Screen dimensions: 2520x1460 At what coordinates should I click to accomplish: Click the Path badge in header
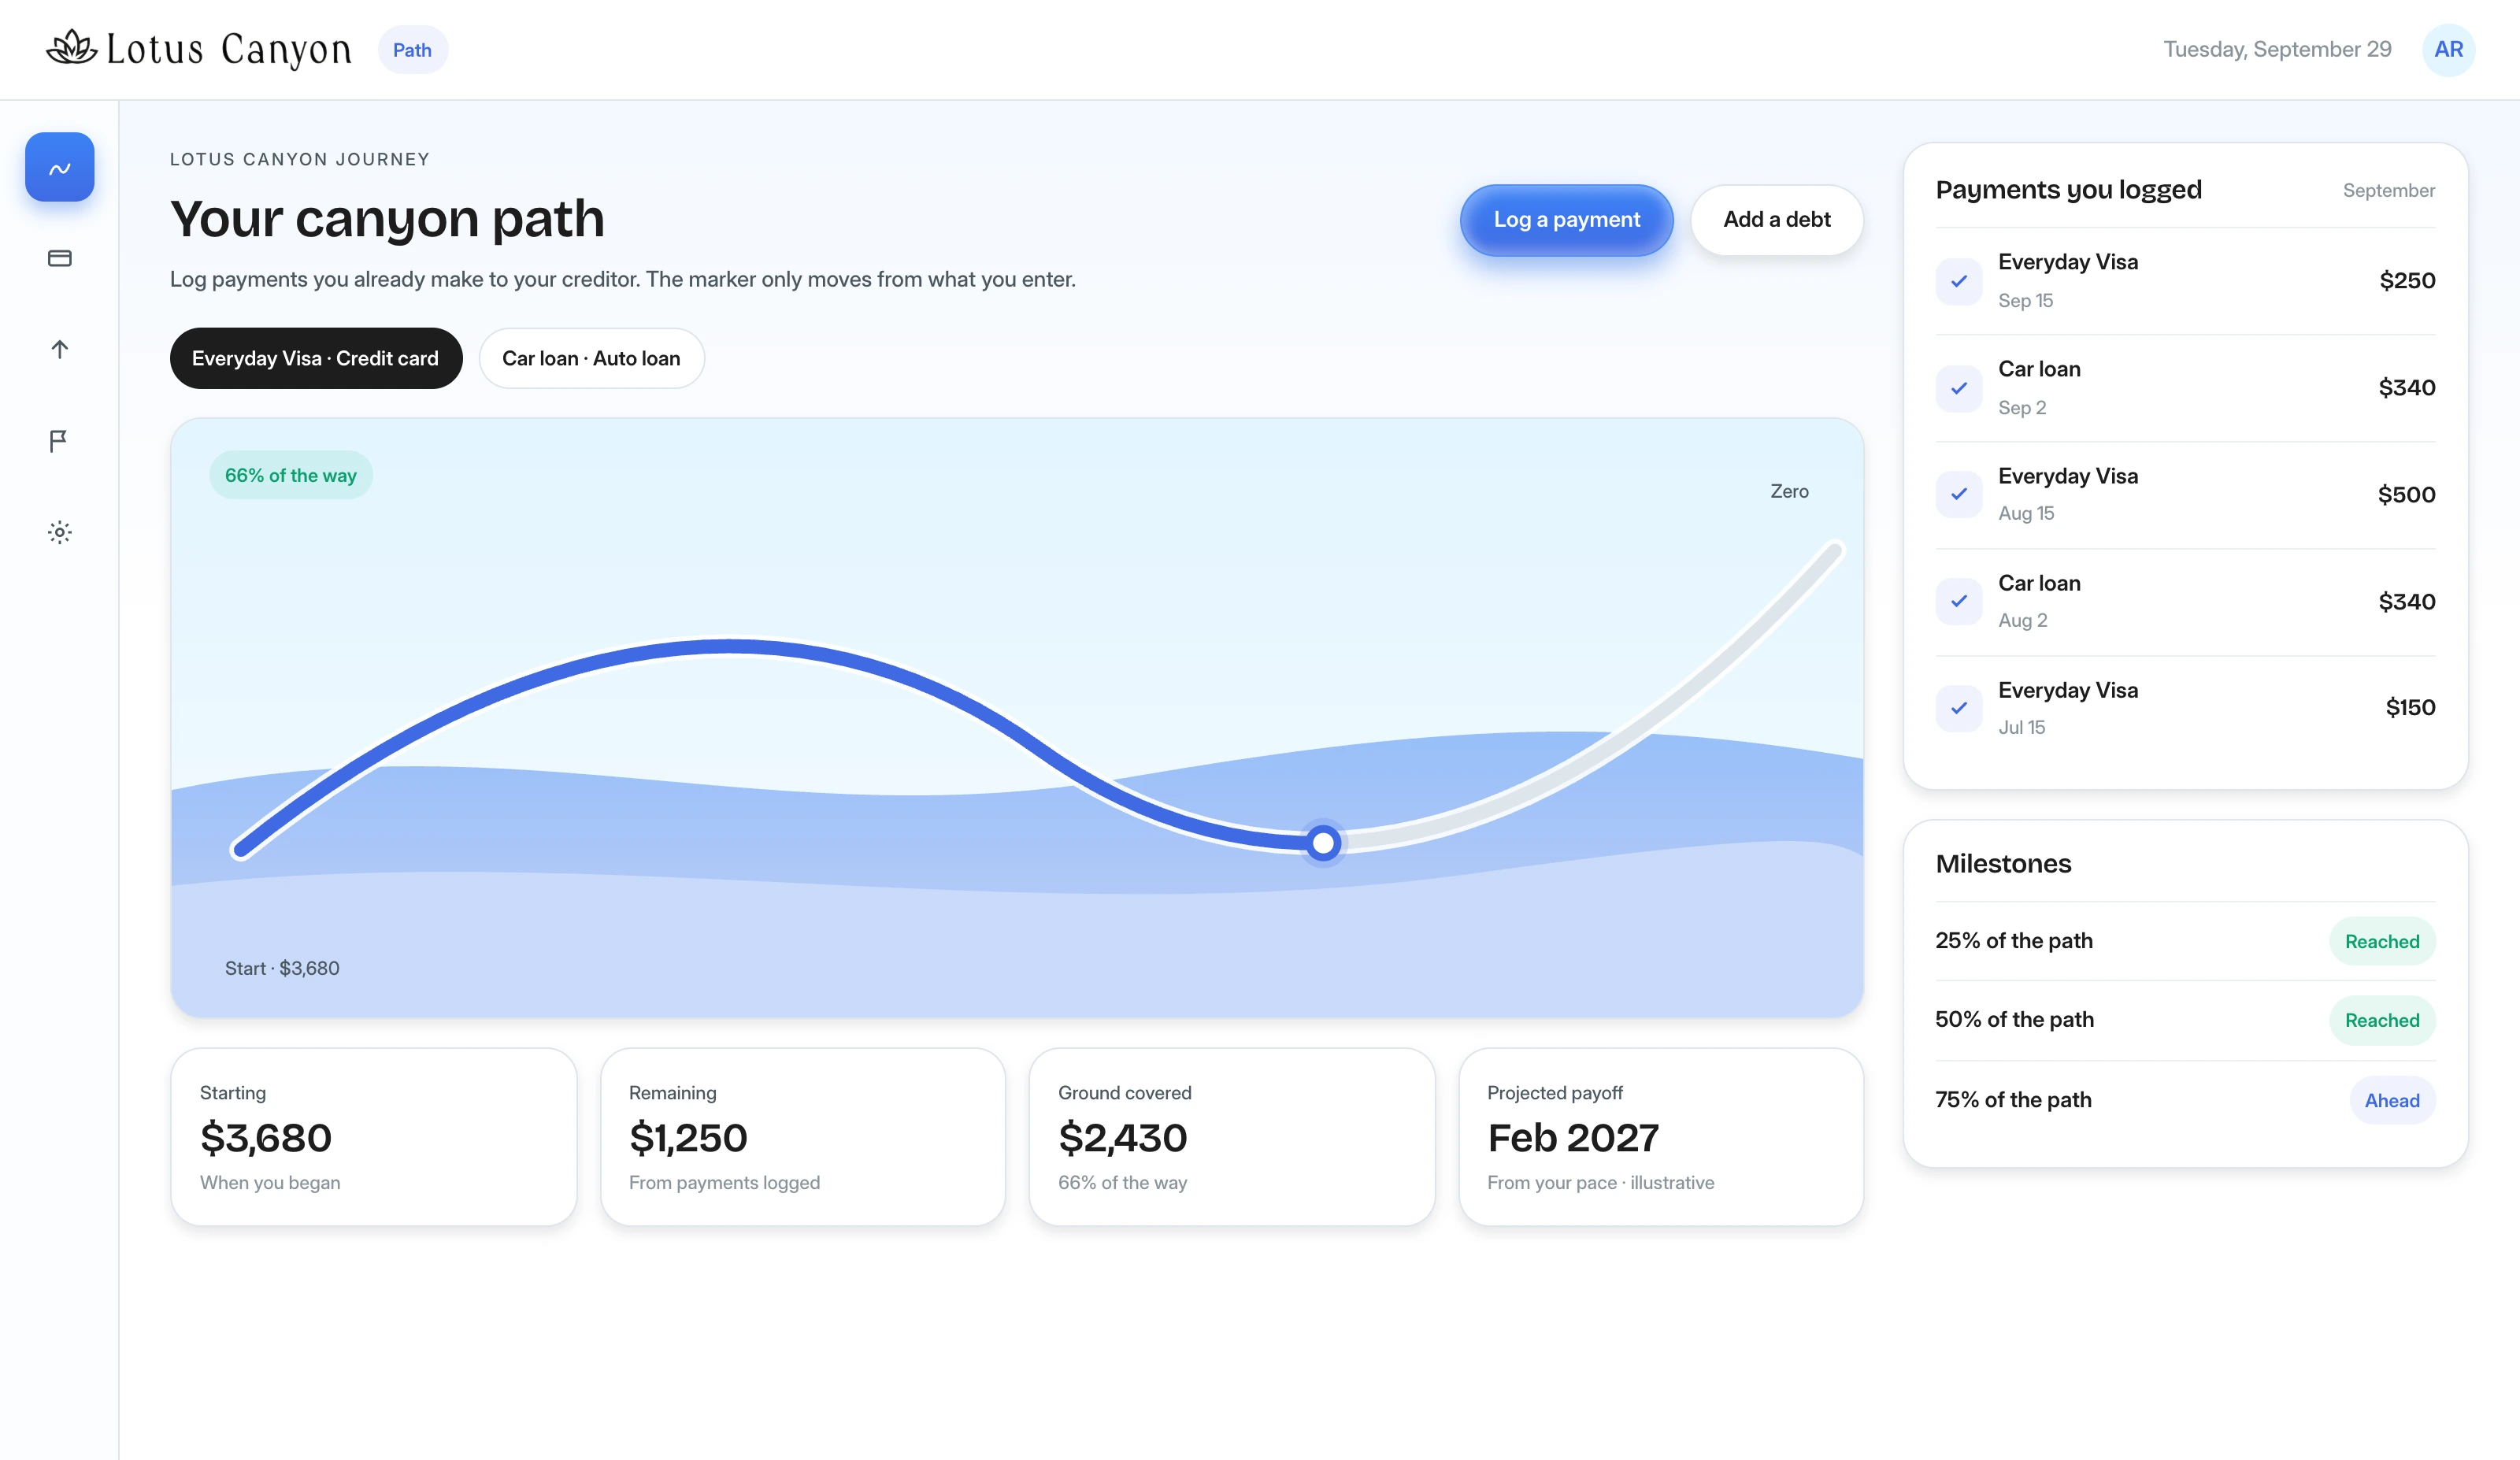(x=412, y=50)
